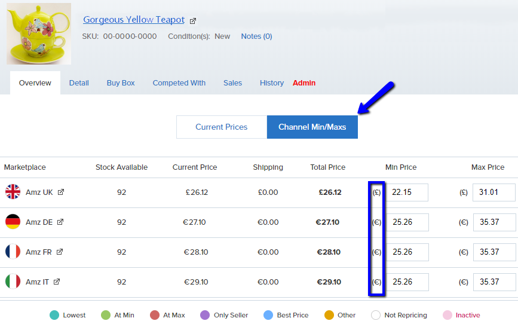This screenshot has width=518, height=327.
Task: Open Amz FR external link icon
Action: (x=59, y=252)
